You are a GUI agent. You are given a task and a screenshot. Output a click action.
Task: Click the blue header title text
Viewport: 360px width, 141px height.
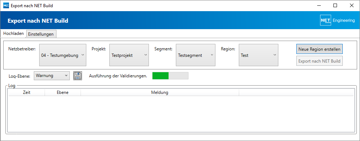(38, 21)
